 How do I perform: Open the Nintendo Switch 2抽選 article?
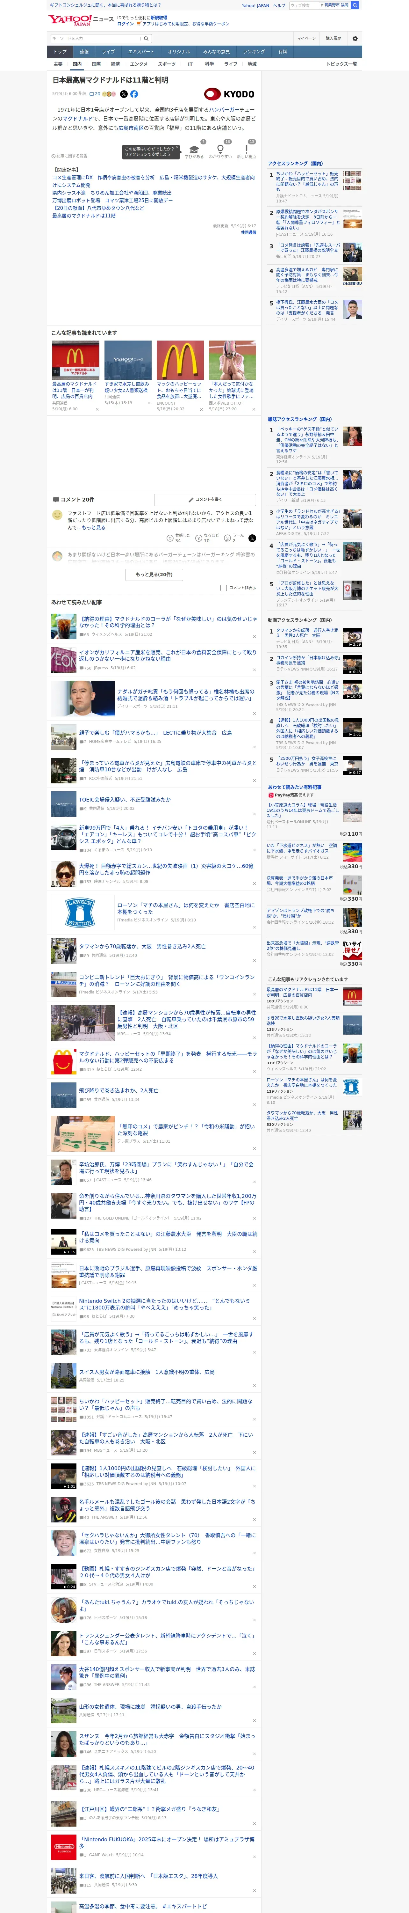coord(164,1303)
